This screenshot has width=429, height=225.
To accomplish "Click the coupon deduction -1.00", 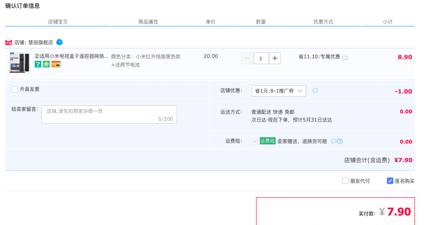I will click(x=403, y=91).
